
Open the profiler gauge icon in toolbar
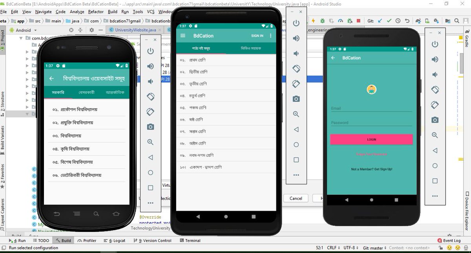point(340,21)
